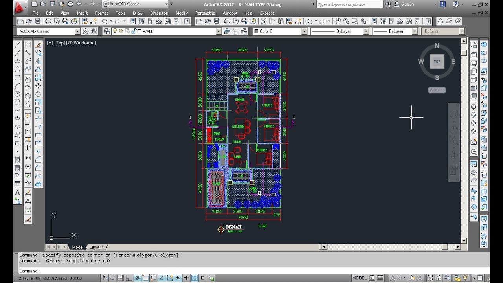
Task: Toggle Snap Mode in status bar
Action: click(113, 278)
